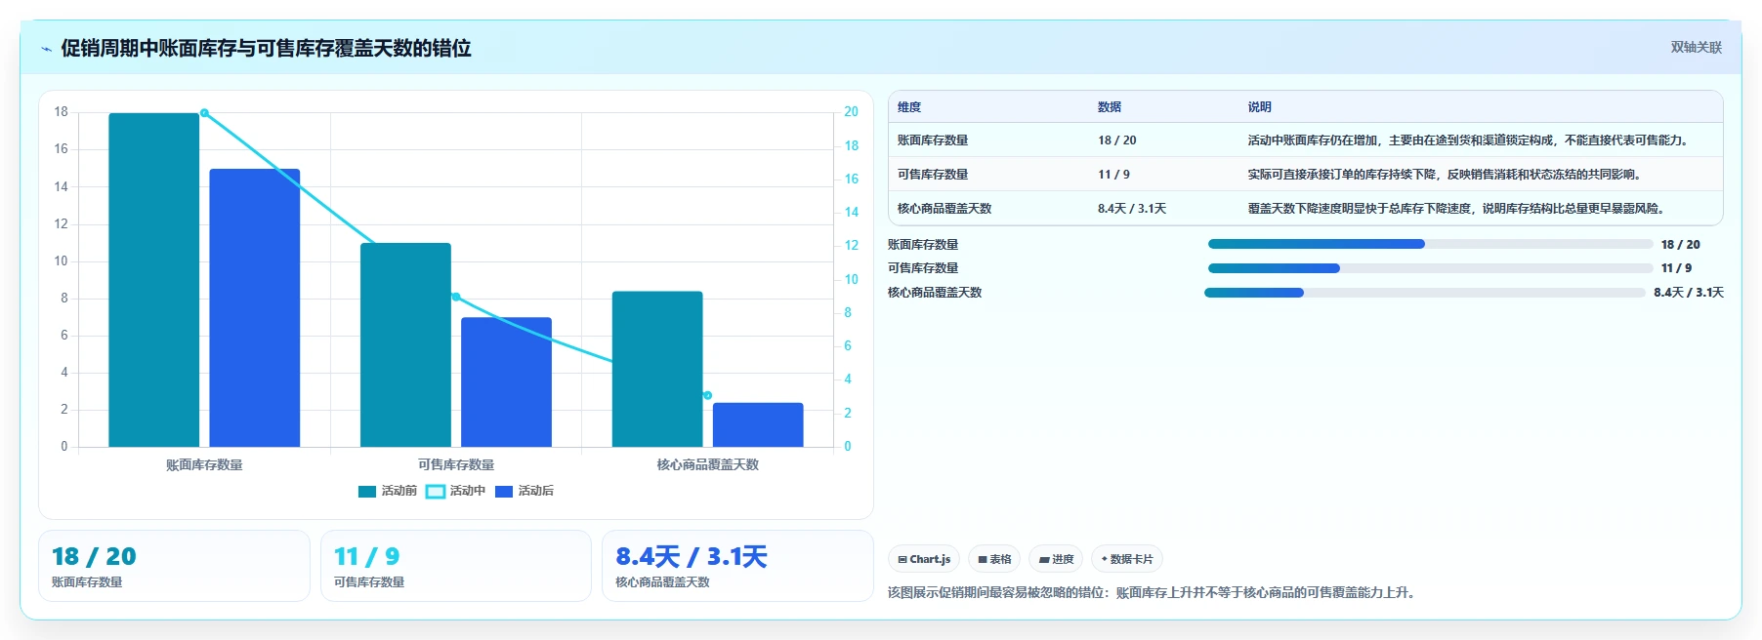The width and height of the screenshot is (1762, 640).
Task: Click the line point above 可售库存数量
Action: [x=456, y=297]
